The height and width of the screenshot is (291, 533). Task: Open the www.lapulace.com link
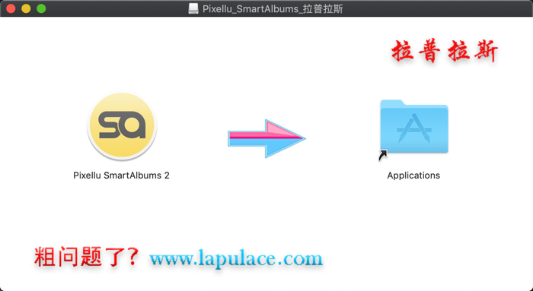[236, 258]
